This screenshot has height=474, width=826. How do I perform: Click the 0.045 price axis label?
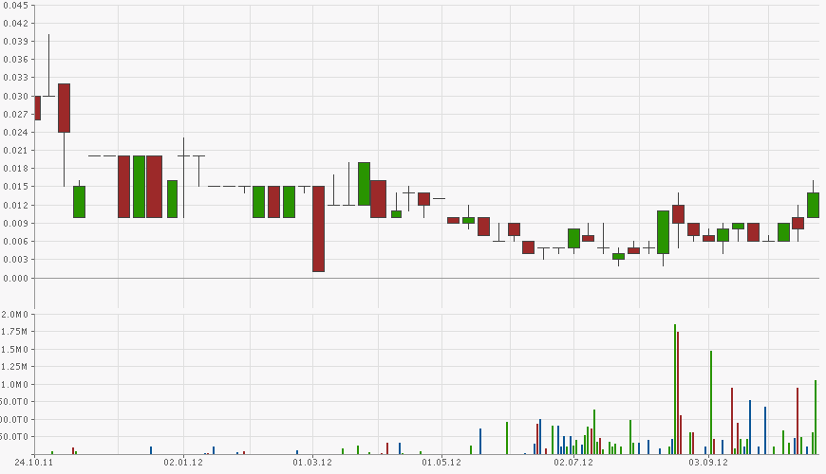pos(15,6)
